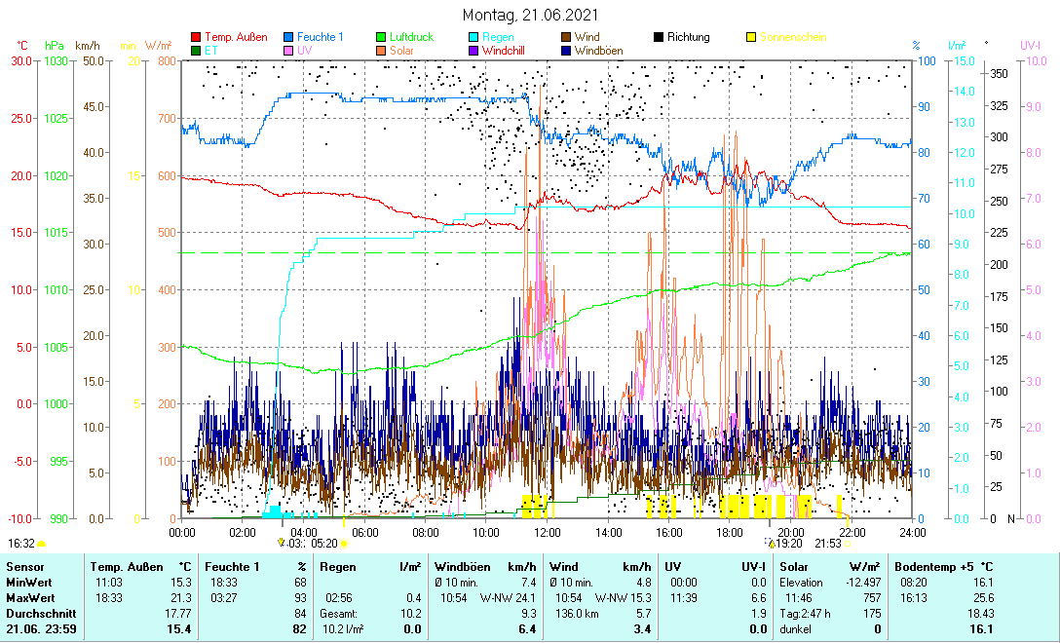Click the hPa pressure axis label

(x=55, y=46)
